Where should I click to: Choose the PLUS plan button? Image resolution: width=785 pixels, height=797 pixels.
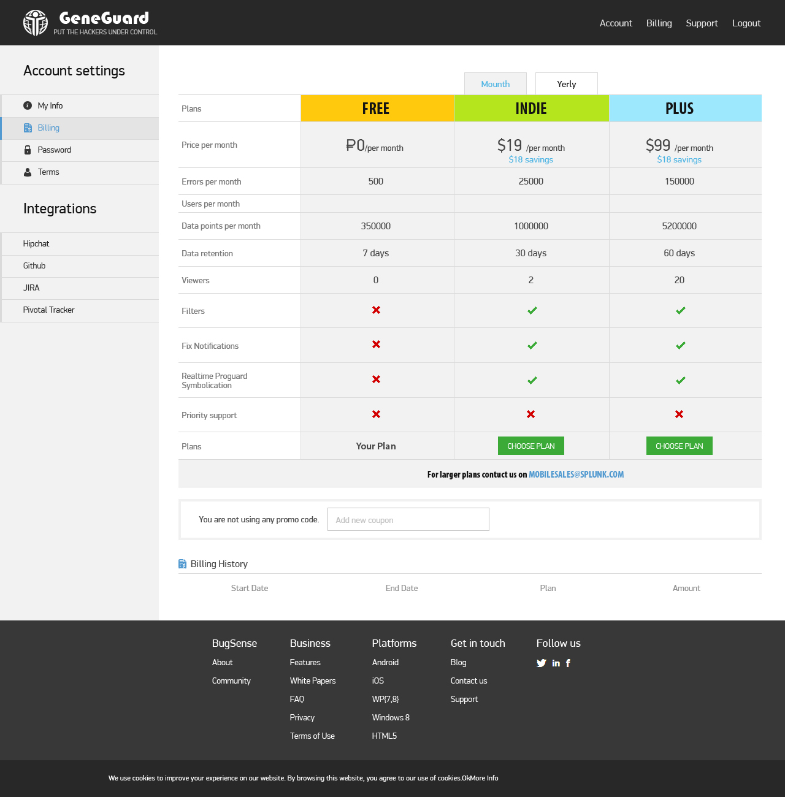click(x=680, y=446)
